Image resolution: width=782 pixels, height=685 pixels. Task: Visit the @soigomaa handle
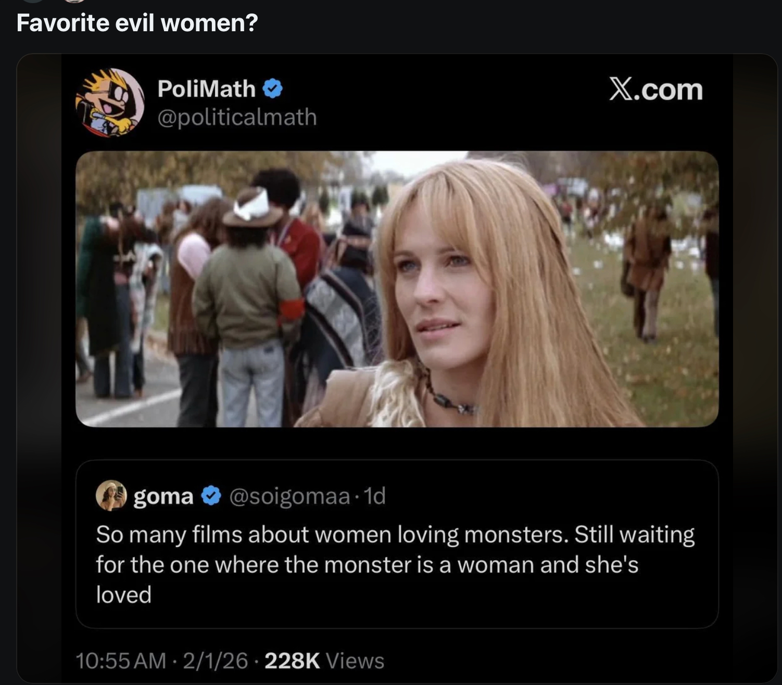coord(289,496)
